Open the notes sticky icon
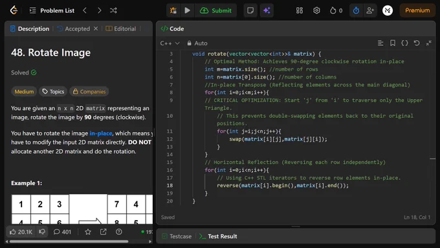Viewport: 440px width, 248px height. coord(250,10)
